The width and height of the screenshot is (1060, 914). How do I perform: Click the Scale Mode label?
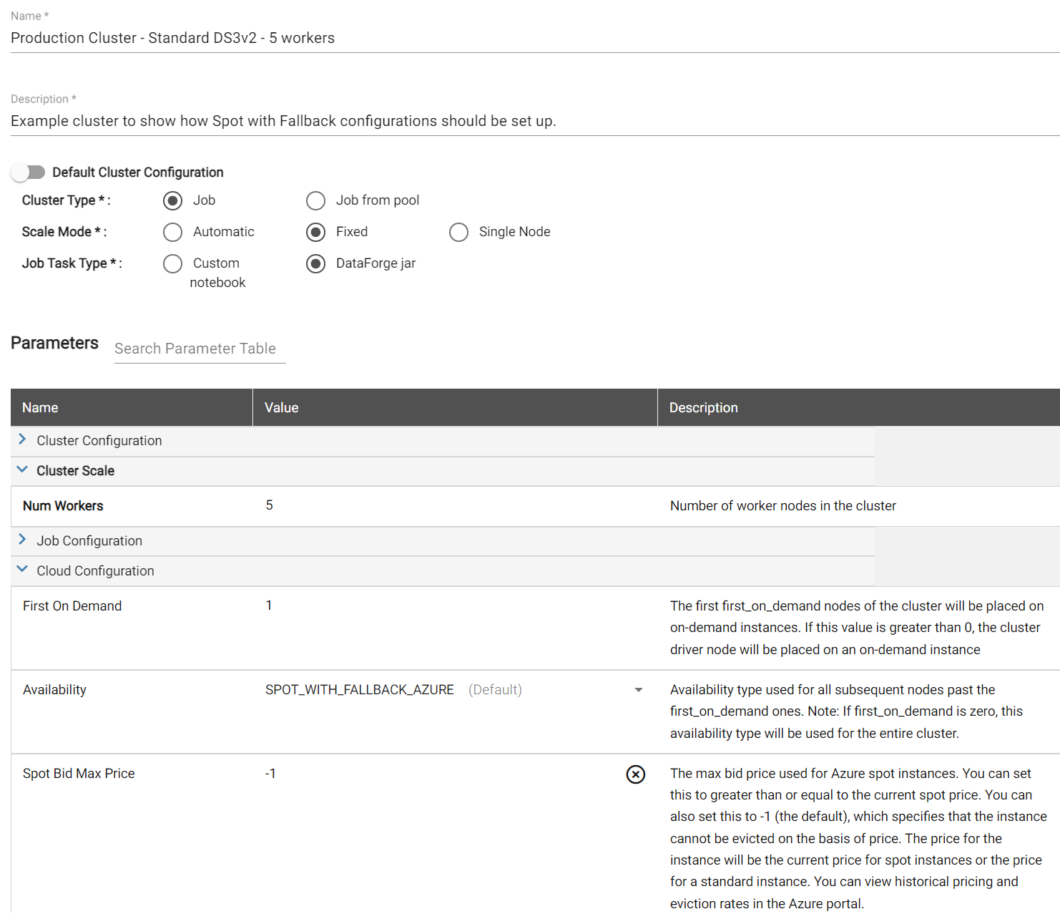[64, 232]
